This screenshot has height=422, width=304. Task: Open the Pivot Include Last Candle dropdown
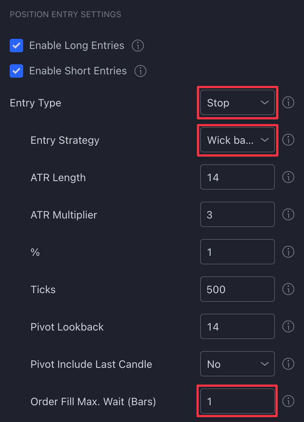(x=237, y=364)
